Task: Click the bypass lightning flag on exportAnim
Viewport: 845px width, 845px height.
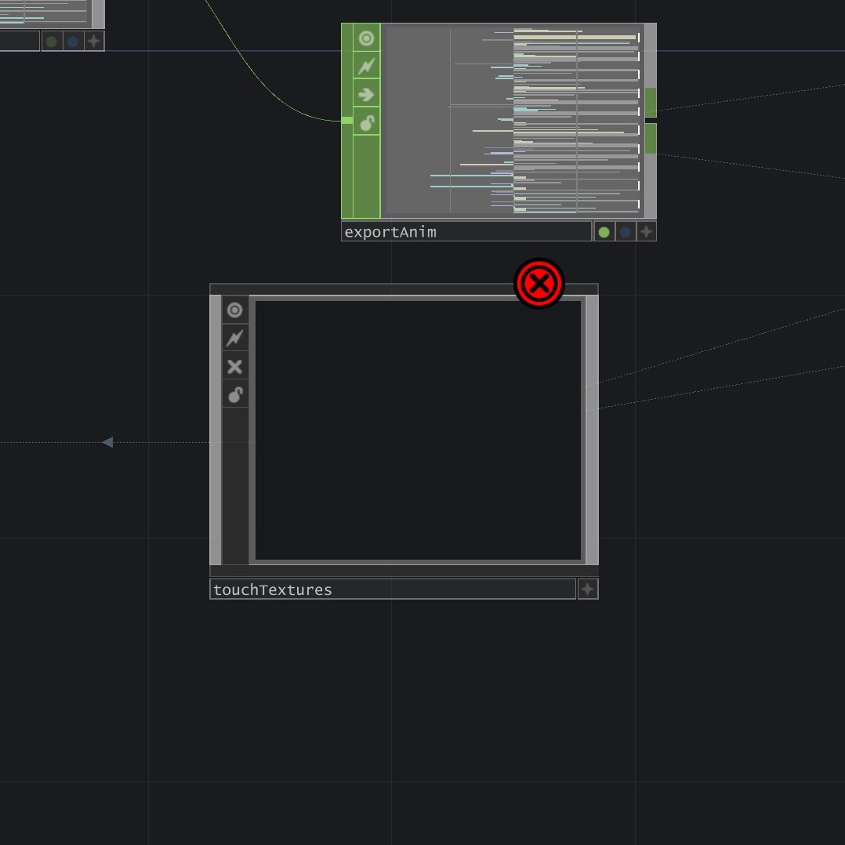Action: 365,66
